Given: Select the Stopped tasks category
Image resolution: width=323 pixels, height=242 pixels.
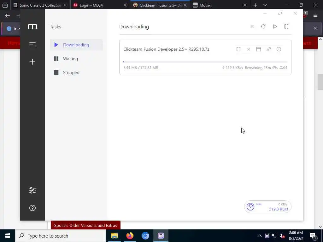Looking at the screenshot, I should [x=76, y=72].
